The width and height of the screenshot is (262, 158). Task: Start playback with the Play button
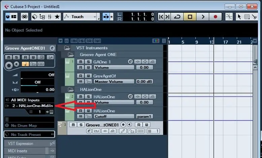click(203, 17)
